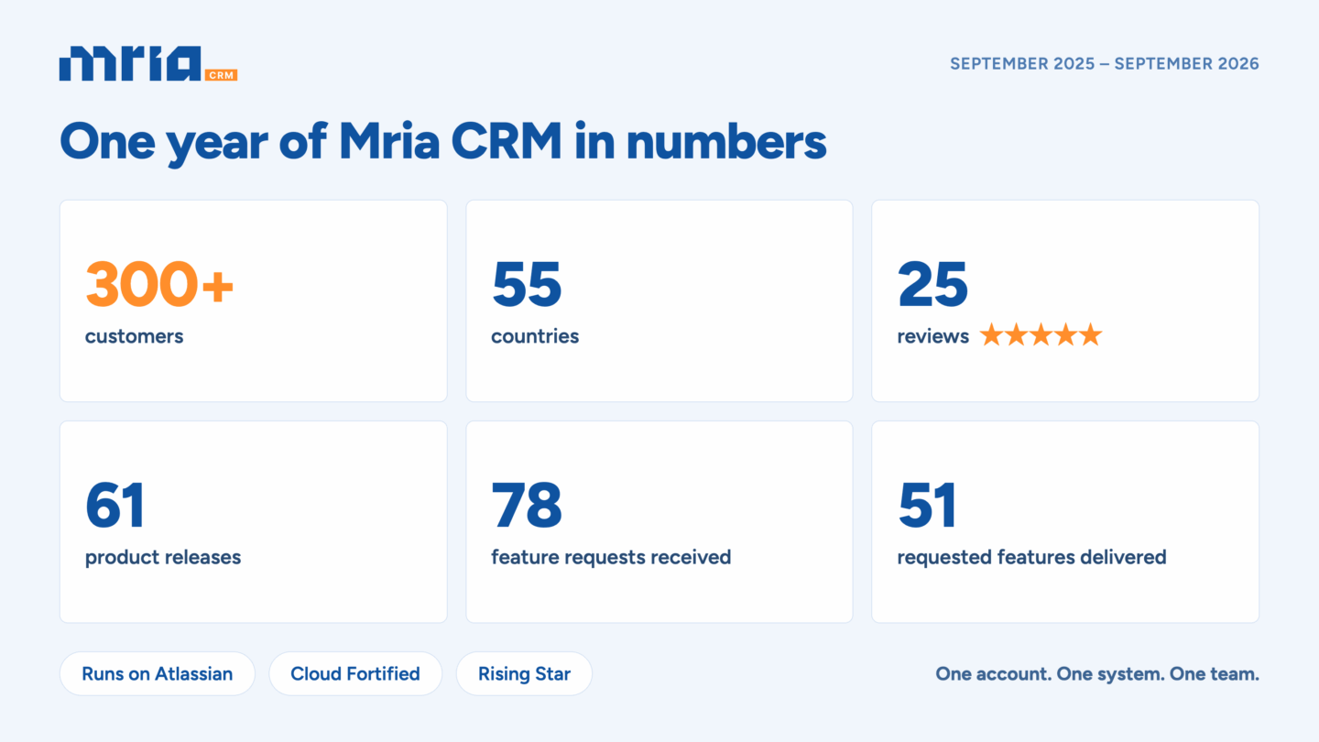Click the 61 product releases number
Screen dimensions: 1319x742
point(115,505)
